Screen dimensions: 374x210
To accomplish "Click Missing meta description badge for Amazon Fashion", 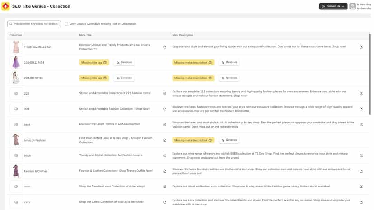I will pyautogui.click(x=193, y=140).
